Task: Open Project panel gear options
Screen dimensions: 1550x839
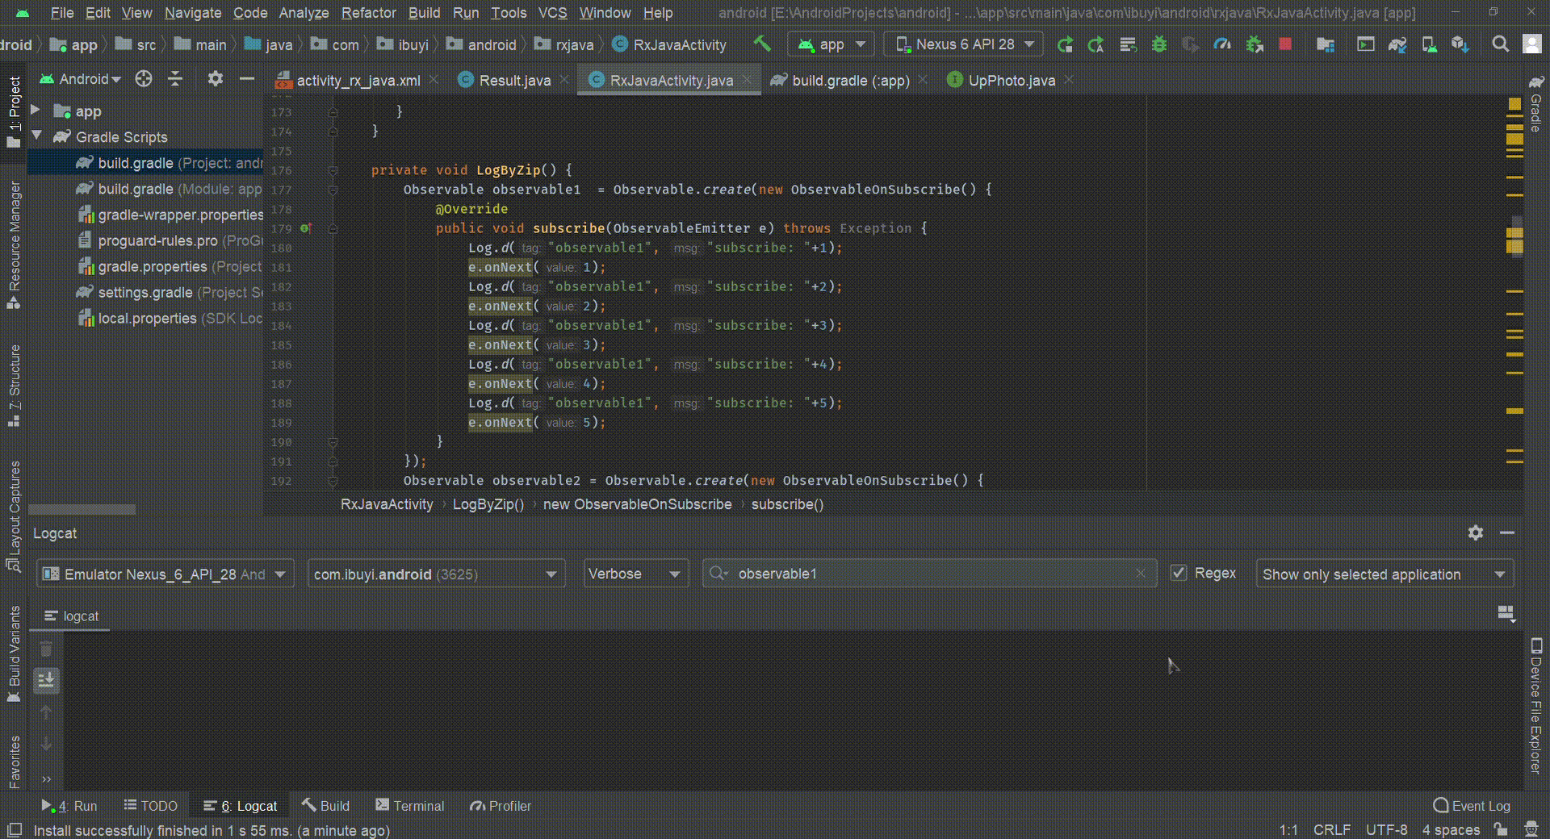Action: click(215, 78)
